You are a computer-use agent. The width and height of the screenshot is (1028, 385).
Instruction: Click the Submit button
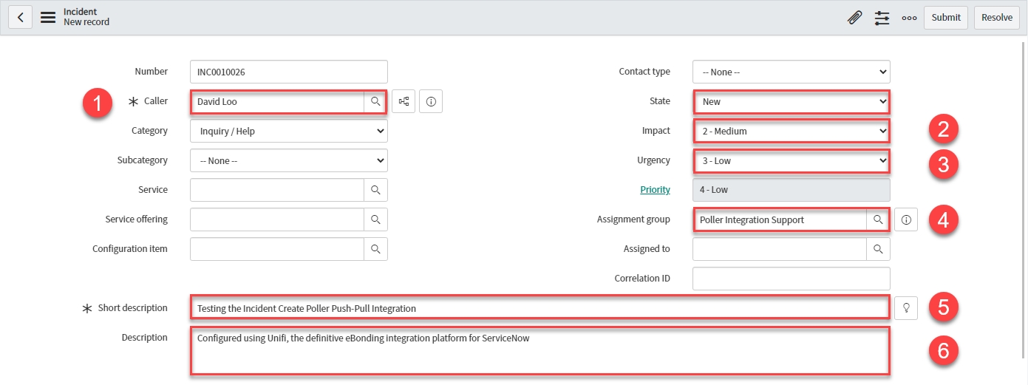(945, 18)
